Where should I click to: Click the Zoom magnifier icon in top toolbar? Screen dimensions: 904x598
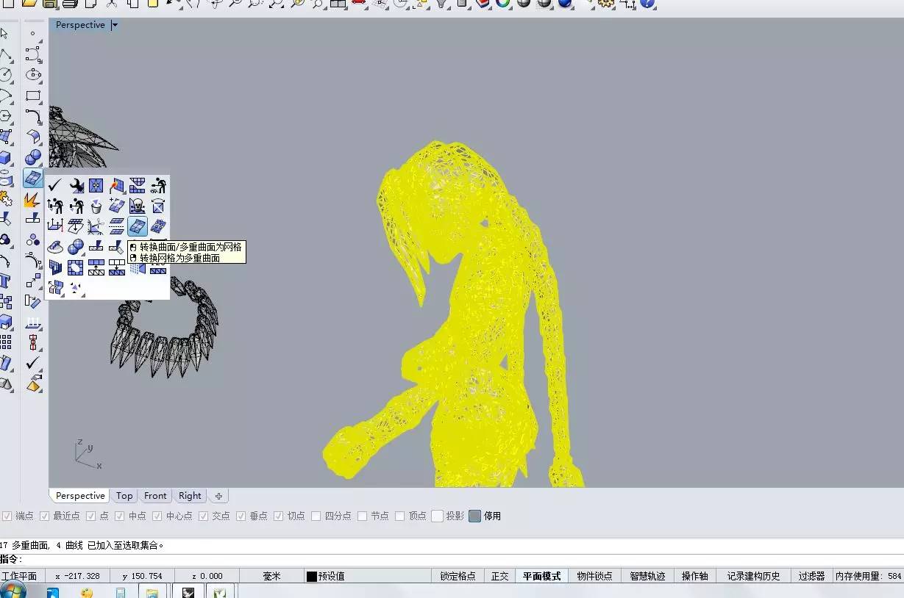coord(235,5)
